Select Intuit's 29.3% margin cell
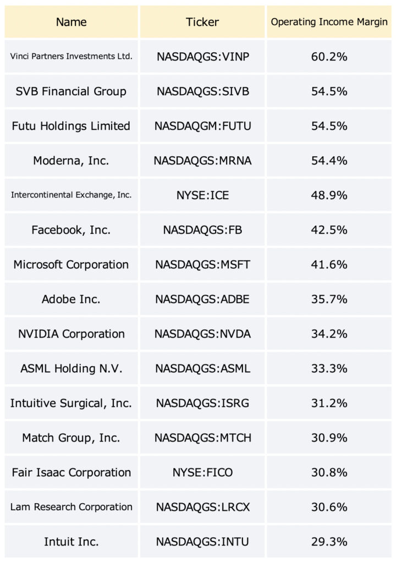The image size is (397, 563). click(329, 542)
